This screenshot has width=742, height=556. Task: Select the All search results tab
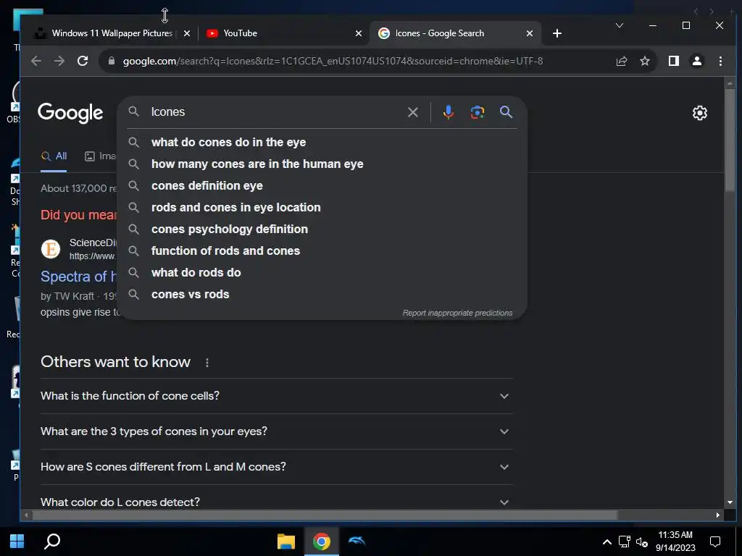click(x=54, y=156)
